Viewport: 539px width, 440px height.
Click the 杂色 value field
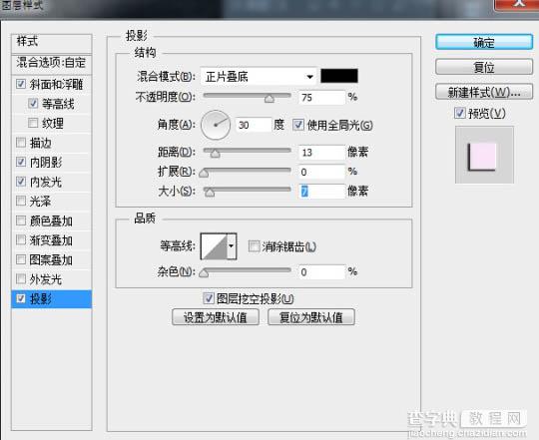pos(321,272)
